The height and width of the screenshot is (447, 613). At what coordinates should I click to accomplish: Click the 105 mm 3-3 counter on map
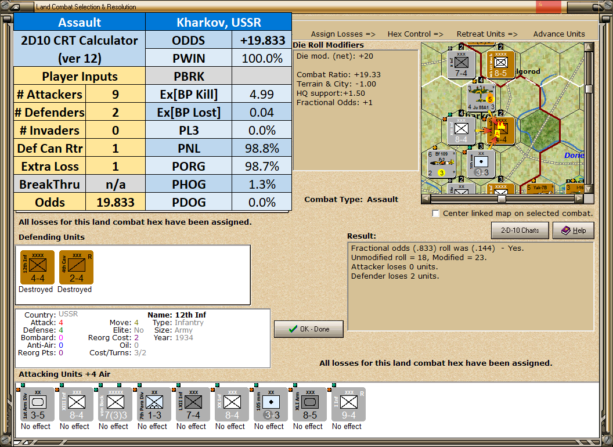481,164
